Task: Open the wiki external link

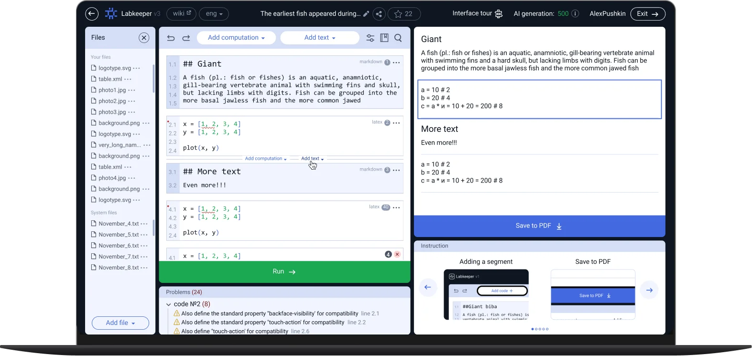Action: coord(182,14)
